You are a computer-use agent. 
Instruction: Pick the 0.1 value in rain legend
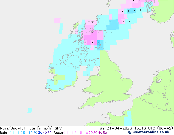pos(12,133)
